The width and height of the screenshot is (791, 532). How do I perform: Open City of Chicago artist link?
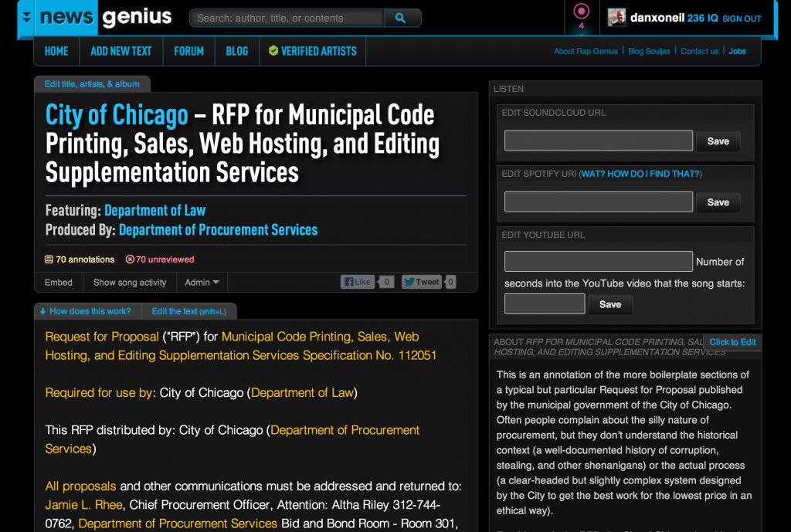[117, 115]
